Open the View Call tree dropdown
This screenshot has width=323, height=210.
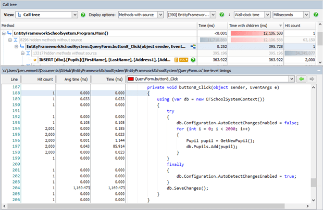click(x=75, y=15)
